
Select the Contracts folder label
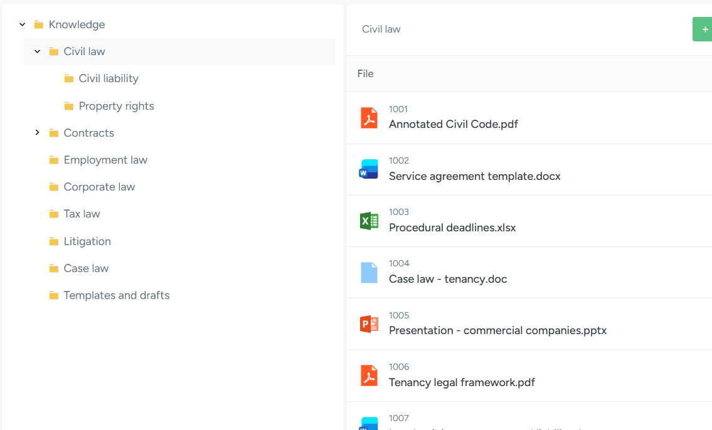[88, 133]
